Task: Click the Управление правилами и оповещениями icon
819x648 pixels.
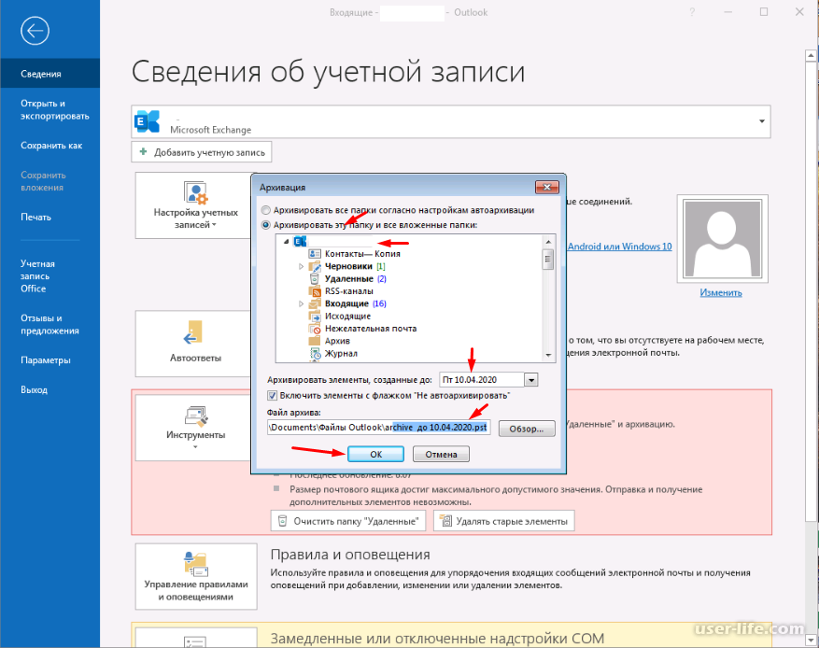Action: [x=196, y=564]
